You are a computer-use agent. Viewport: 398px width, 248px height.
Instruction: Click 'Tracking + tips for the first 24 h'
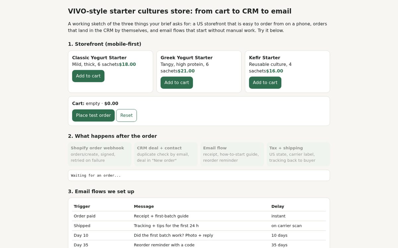[x=166, y=226]
